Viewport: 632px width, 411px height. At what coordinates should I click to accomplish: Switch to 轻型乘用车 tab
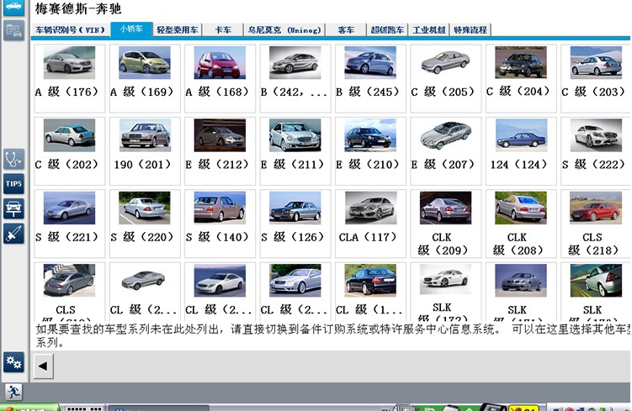point(178,29)
